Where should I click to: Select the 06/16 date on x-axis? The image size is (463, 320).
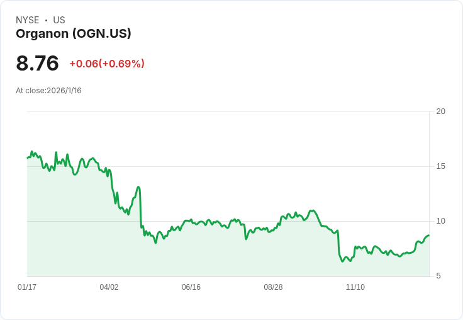pyautogui.click(x=191, y=287)
